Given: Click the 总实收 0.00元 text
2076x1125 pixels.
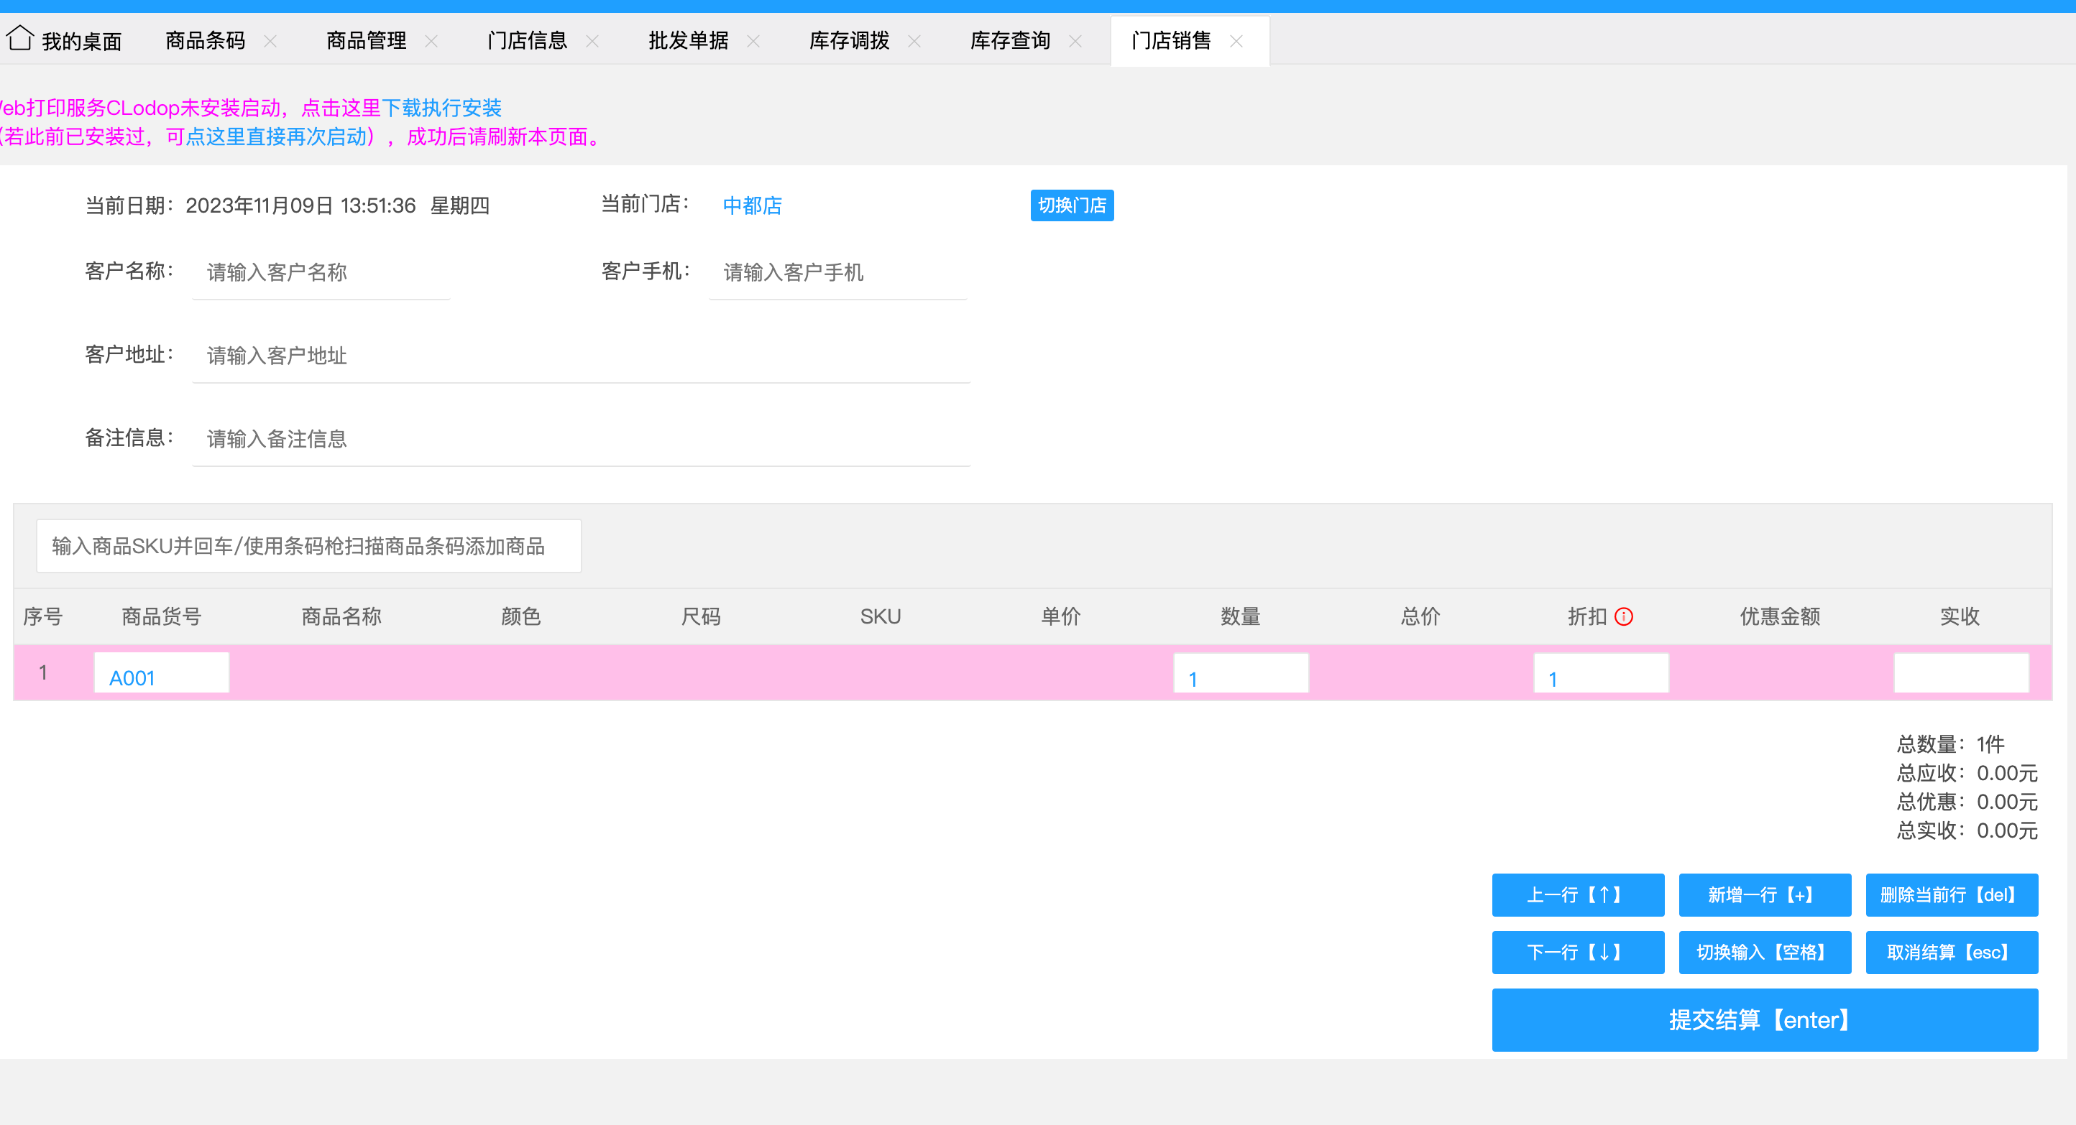Looking at the screenshot, I should point(1967,831).
